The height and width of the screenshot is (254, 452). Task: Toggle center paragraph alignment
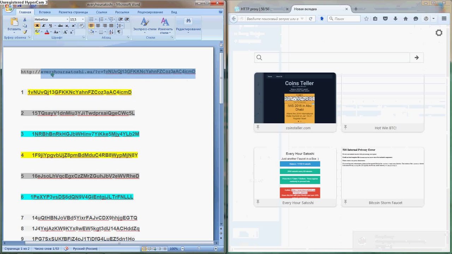click(98, 26)
